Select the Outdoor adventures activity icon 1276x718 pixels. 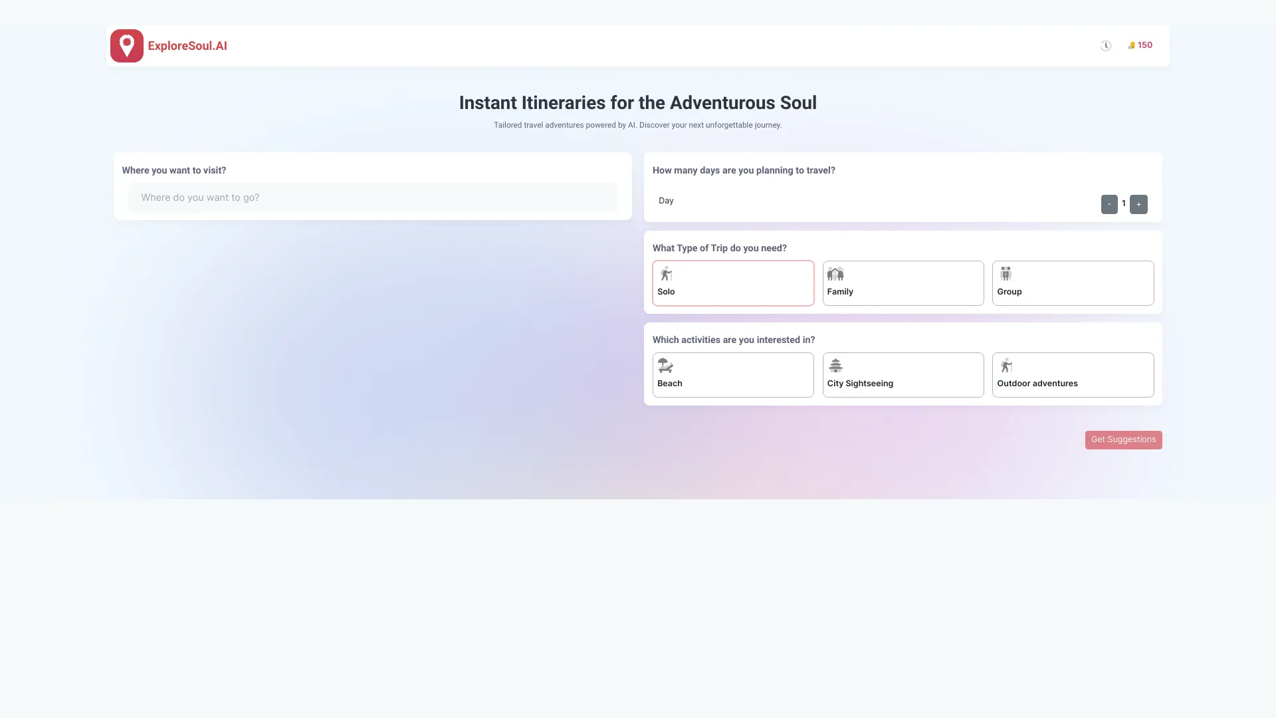[1006, 366]
